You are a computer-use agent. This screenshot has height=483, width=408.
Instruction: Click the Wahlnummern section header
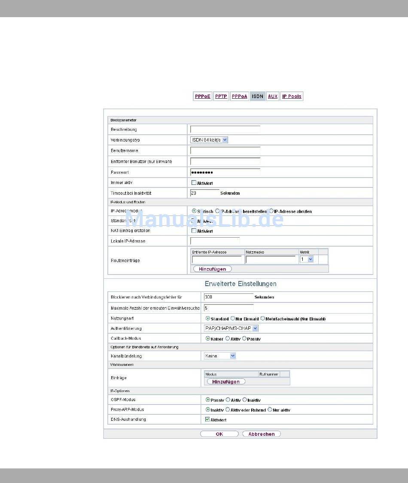click(240, 365)
